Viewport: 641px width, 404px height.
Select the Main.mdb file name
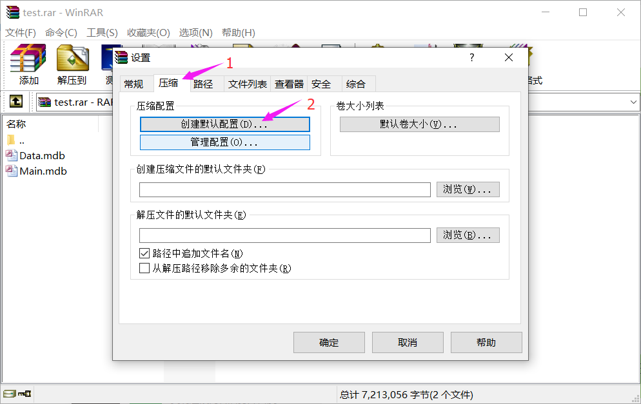click(43, 171)
